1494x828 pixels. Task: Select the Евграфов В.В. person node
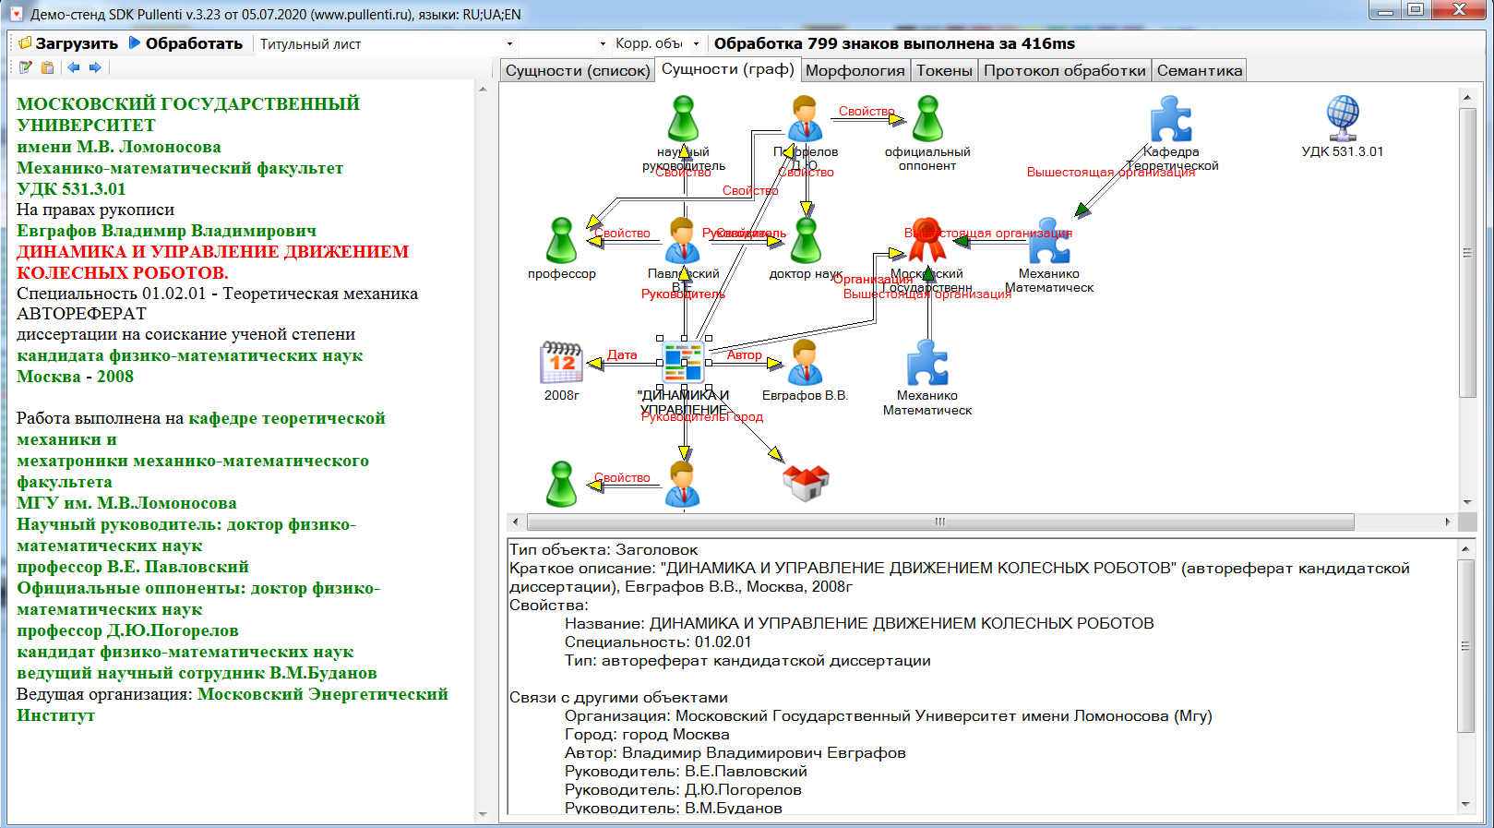805,363
